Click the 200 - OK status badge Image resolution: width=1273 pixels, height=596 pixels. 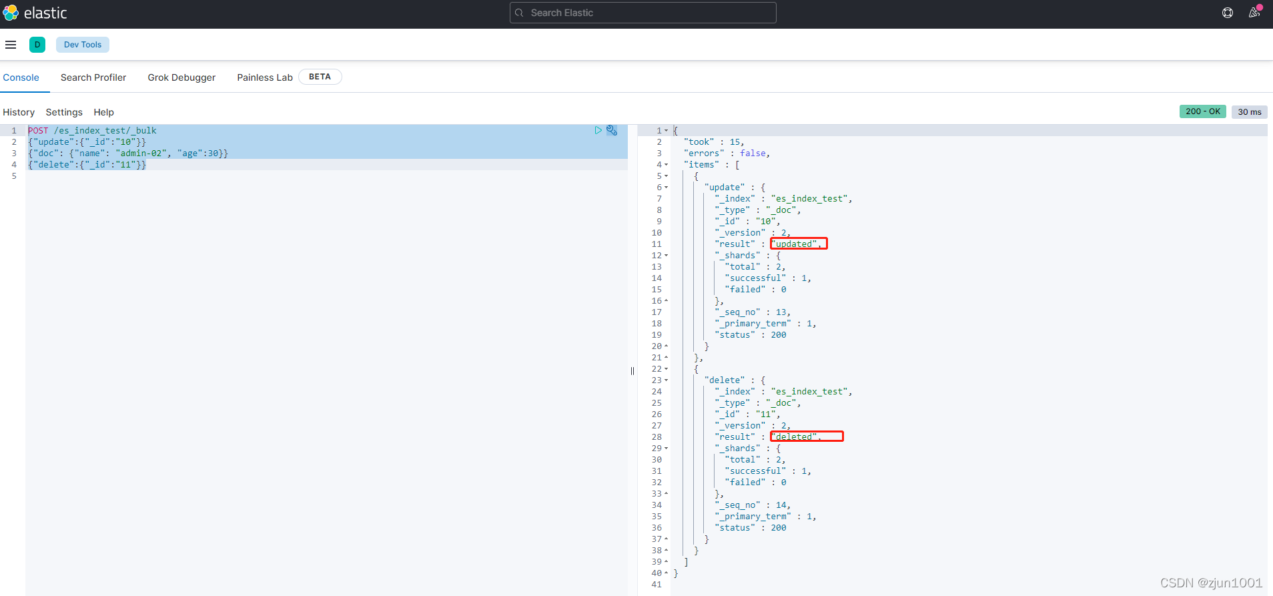1203,111
